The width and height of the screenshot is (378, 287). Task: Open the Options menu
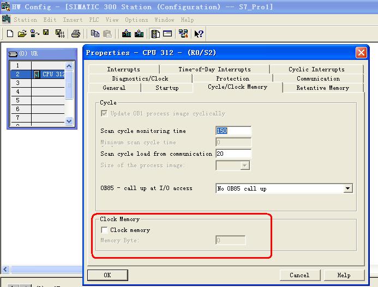point(136,20)
